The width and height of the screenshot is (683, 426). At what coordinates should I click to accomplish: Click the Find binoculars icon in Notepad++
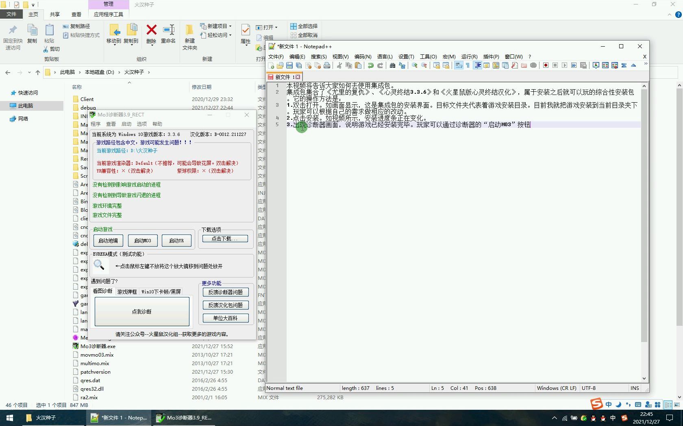[x=392, y=65]
